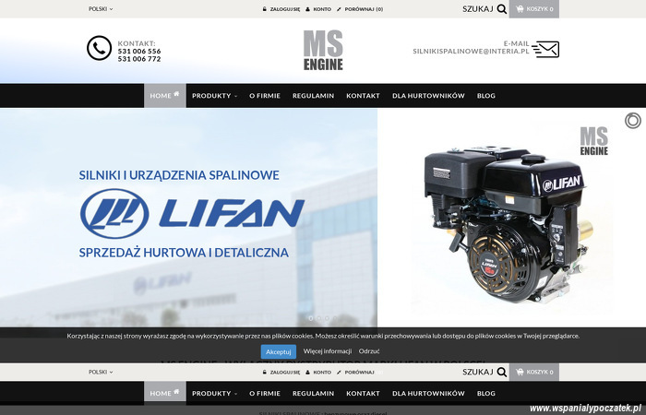Open Porównaj (0) compare link in the top bar
Image resolution: width=646 pixels, height=415 pixels.
point(364,9)
